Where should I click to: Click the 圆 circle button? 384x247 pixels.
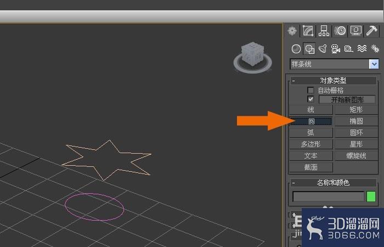tap(311, 121)
